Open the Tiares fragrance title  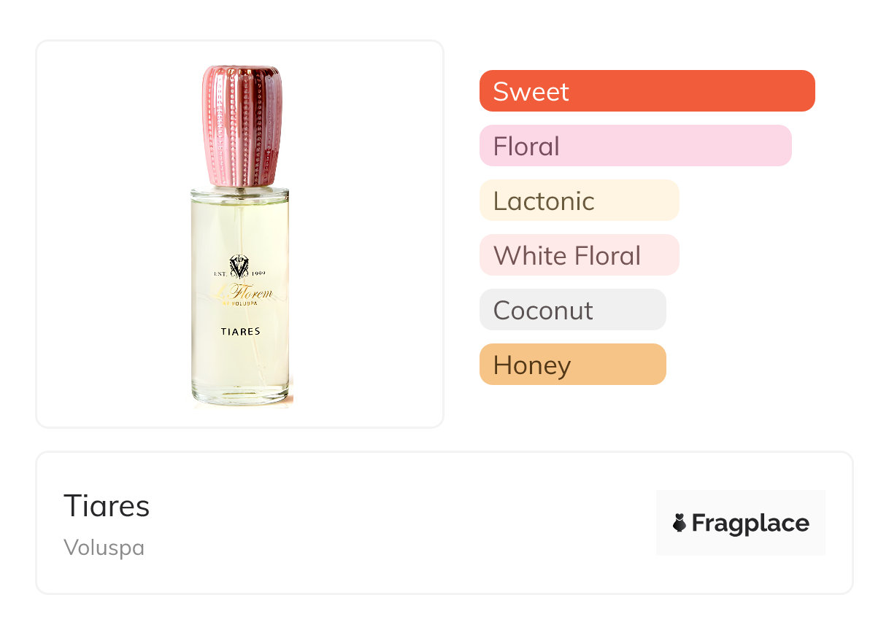[107, 506]
